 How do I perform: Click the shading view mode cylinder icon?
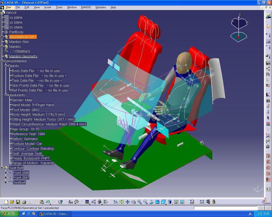tap(170, 202)
